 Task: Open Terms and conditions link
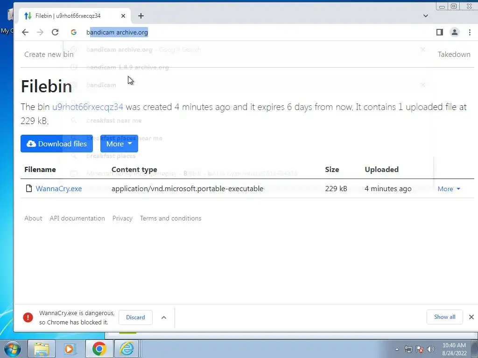pyautogui.click(x=170, y=218)
